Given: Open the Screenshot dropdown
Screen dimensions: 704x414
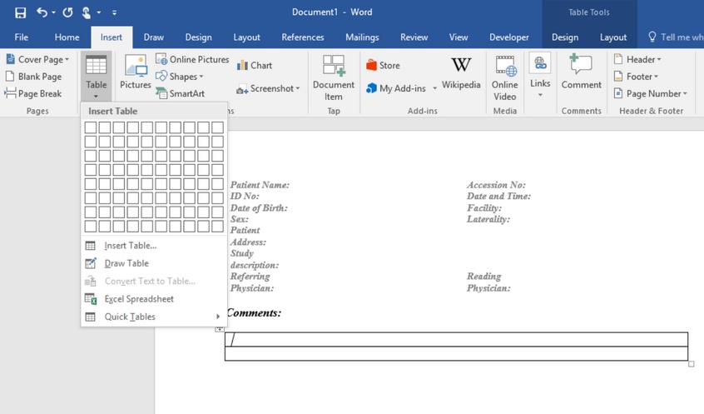Looking at the screenshot, I should pyautogui.click(x=270, y=88).
